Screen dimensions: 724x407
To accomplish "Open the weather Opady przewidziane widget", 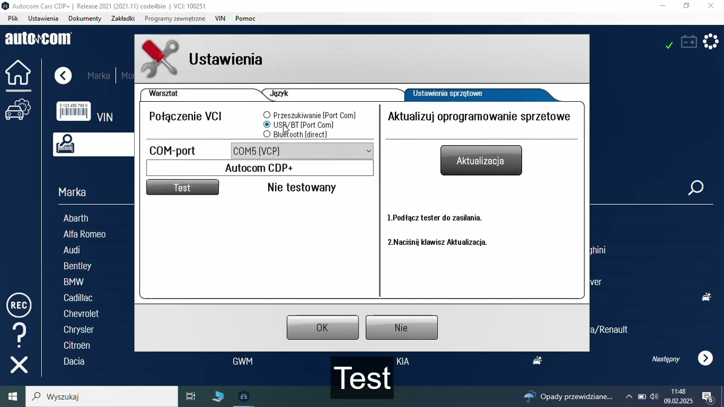I will [x=568, y=396].
